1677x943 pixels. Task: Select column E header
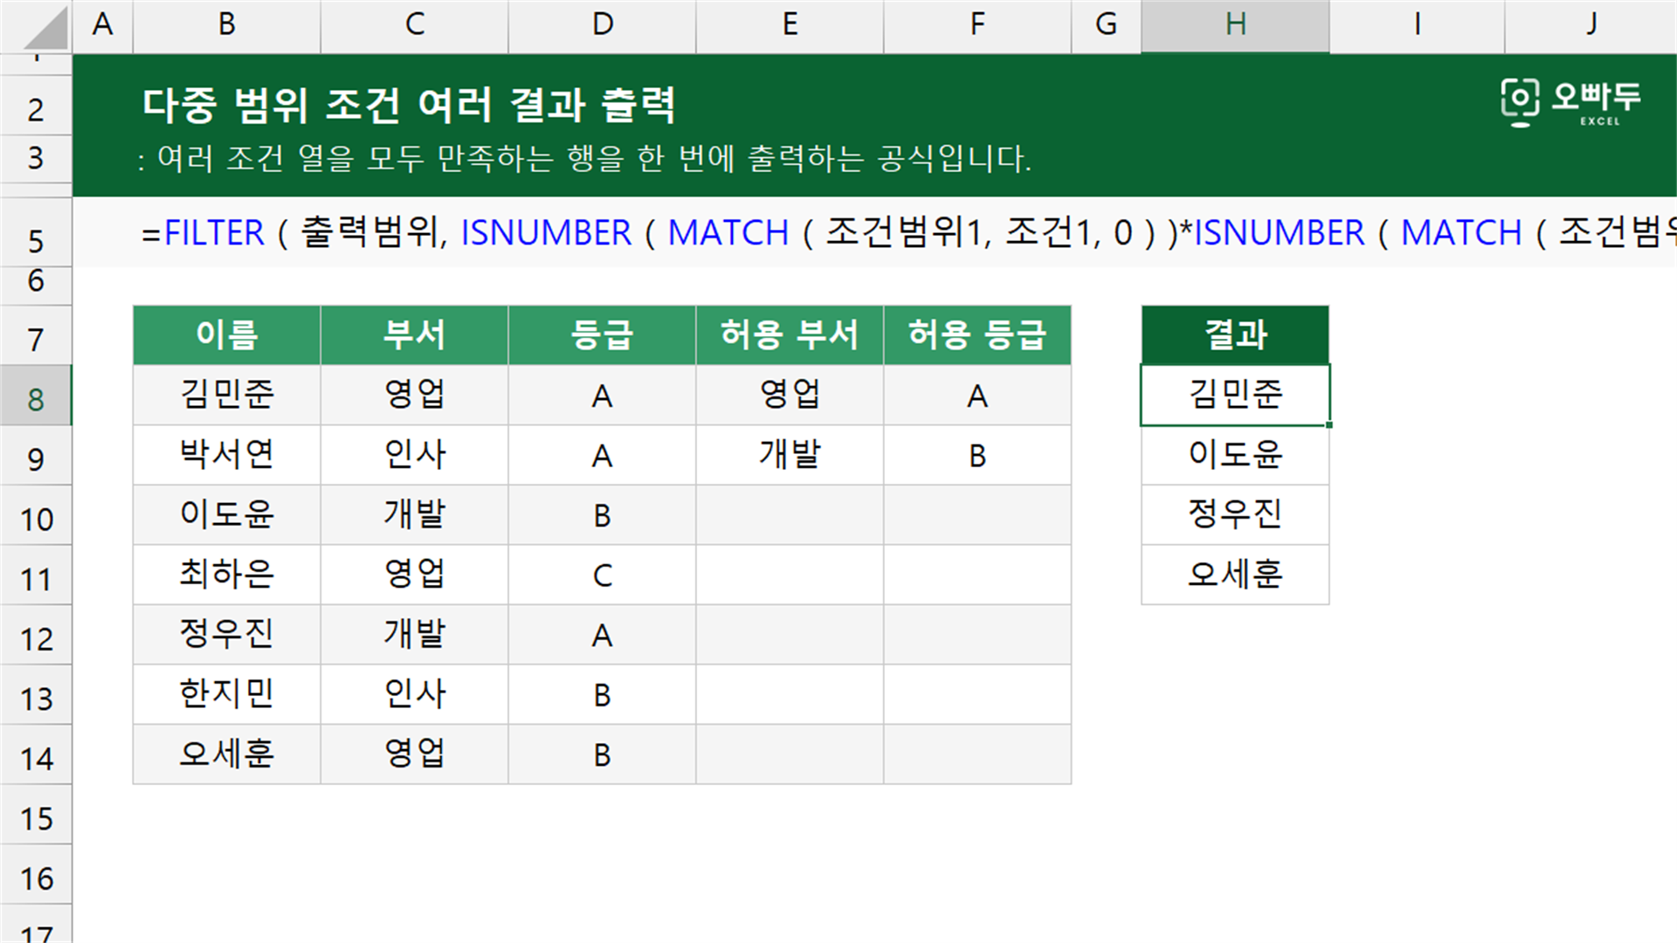tap(790, 24)
